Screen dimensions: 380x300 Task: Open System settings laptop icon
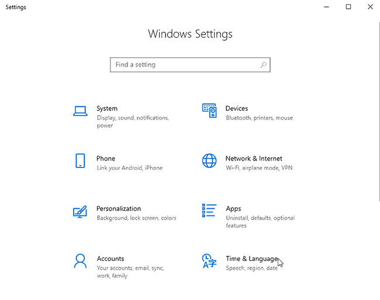click(x=80, y=111)
